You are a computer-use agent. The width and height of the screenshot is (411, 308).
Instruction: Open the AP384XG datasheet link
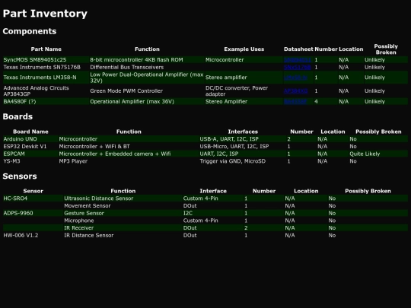pos(295,91)
